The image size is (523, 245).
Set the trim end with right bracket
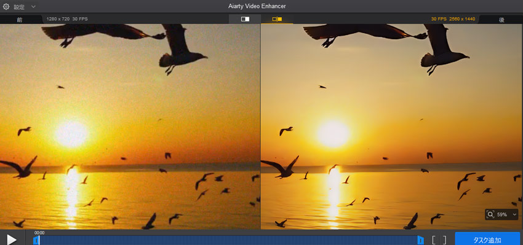[x=444, y=239]
